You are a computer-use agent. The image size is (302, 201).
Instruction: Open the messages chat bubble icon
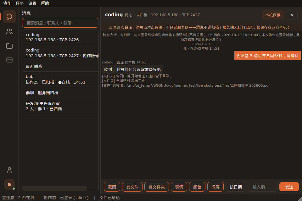point(9,17)
